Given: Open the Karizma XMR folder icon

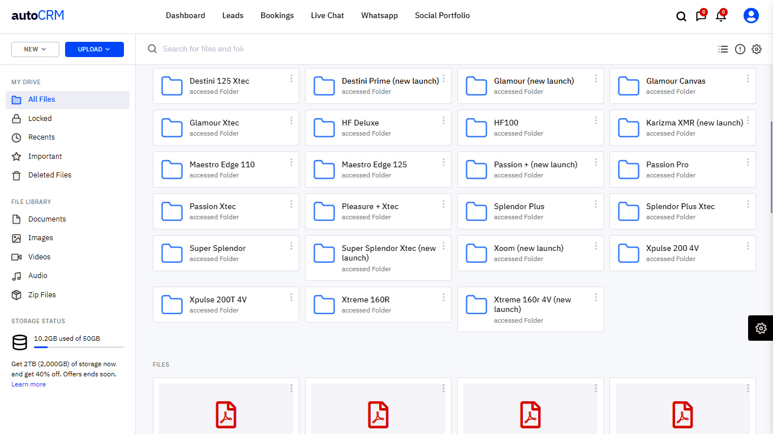Looking at the screenshot, I should [x=629, y=128].
